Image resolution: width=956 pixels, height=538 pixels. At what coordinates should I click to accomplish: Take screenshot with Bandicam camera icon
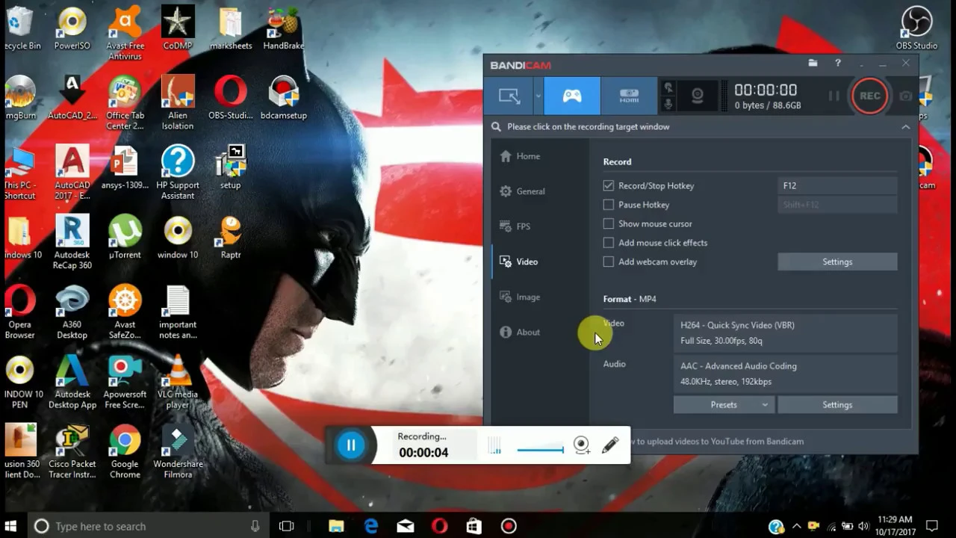click(905, 96)
